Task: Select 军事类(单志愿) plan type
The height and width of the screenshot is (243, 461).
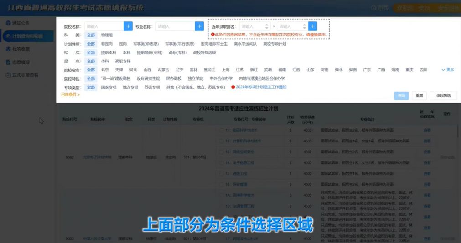Action: pos(146,44)
